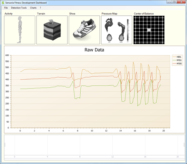Click the HEEL legend entry
Image resolution: width=187 pixels, height=164 pixels.
point(177,57)
